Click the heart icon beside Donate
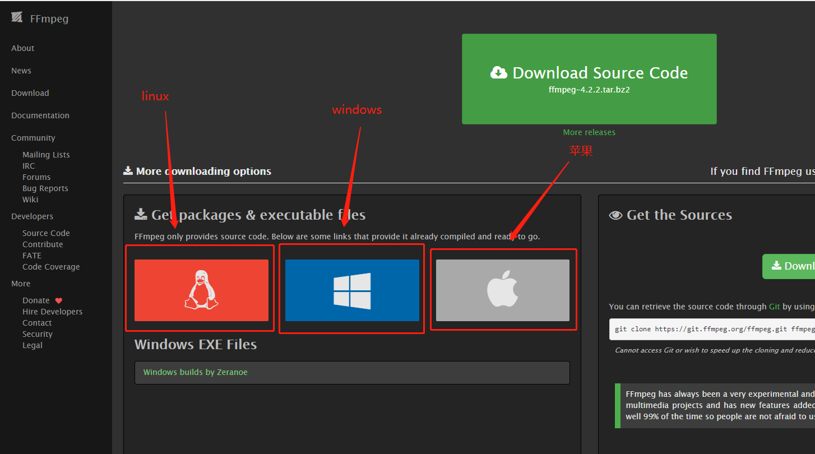The height and width of the screenshot is (454, 815). point(59,300)
